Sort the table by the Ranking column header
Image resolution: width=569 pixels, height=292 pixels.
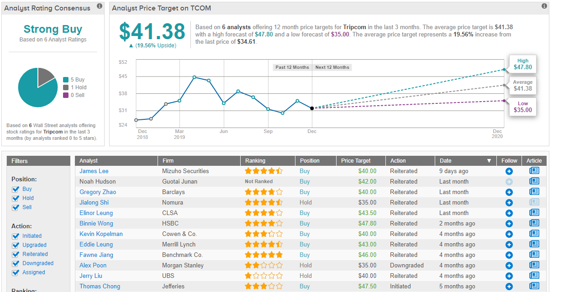[x=255, y=161]
